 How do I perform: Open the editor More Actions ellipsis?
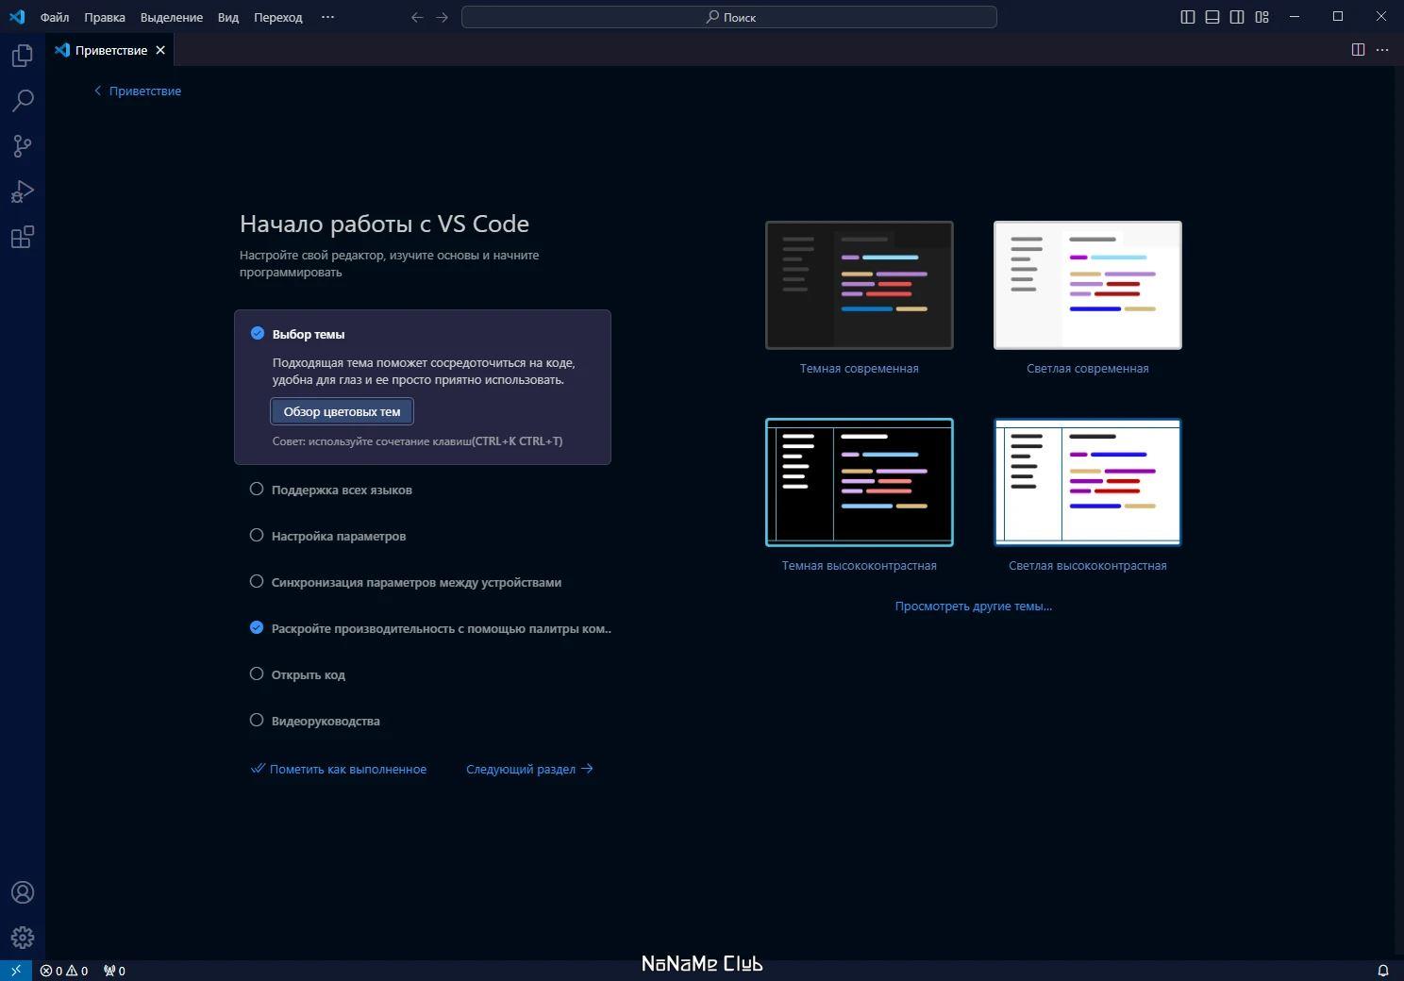click(x=1382, y=50)
